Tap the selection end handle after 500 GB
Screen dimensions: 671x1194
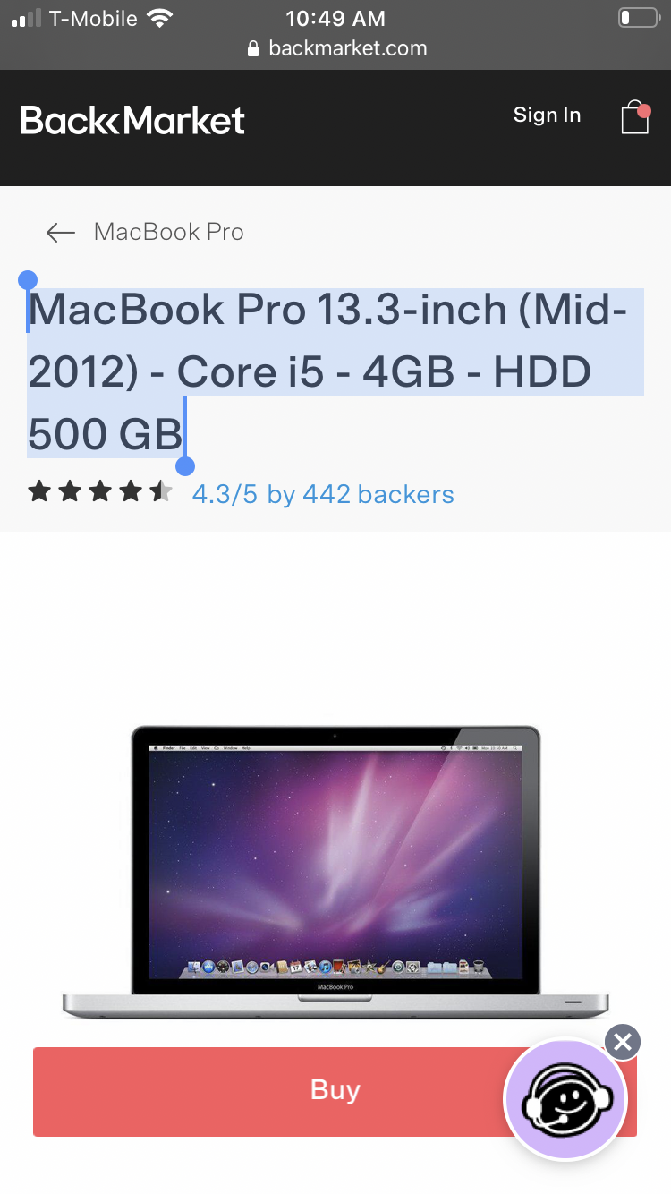pos(185,465)
